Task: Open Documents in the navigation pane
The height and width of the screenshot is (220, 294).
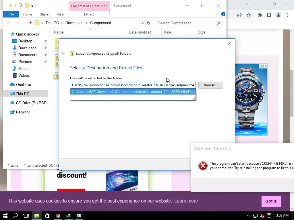Action: [x=28, y=55]
